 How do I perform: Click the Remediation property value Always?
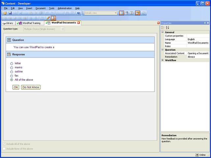tap(198, 57)
